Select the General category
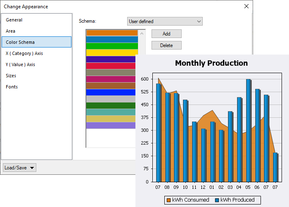The width and height of the screenshot is (289, 207). click(x=14, y=20)
